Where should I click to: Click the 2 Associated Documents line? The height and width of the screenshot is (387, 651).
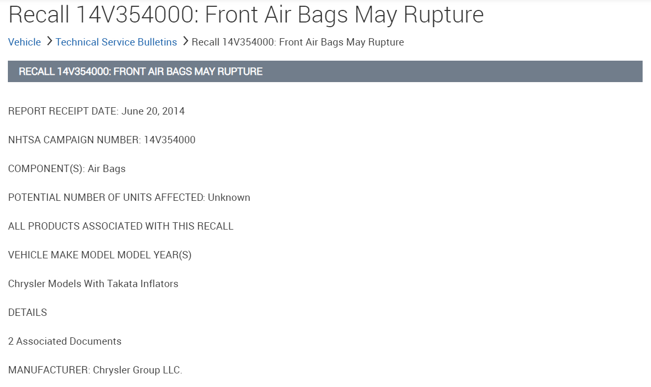pyautogui.click(x=64, y=342)
